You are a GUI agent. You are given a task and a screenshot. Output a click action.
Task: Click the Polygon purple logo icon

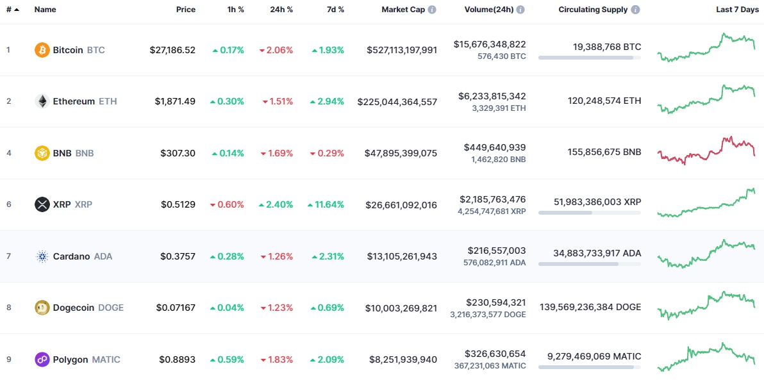coord(42,359)
